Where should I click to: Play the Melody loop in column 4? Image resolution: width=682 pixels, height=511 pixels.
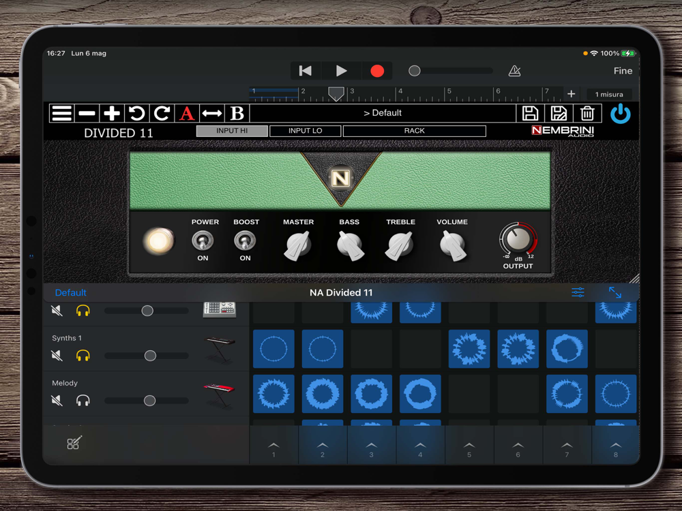[420, 394]
